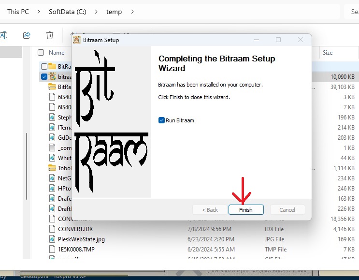Expand the chevron after temp
The height and width of the screenshot is (280, 359).
[x=132, y=12]
